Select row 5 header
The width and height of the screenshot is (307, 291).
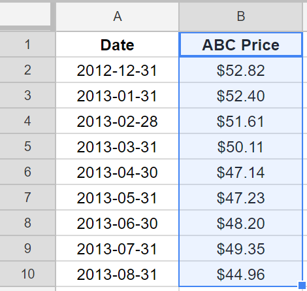pos(27,146)
